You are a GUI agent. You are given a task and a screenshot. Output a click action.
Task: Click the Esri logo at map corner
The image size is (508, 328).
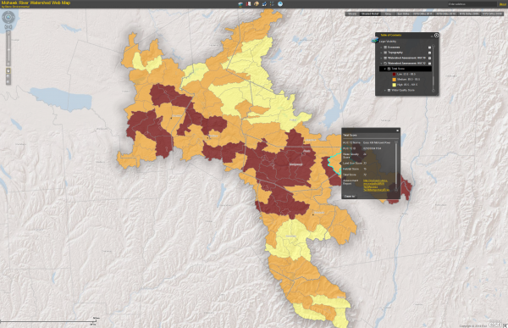pyautogui.click(x=495, y=324)
